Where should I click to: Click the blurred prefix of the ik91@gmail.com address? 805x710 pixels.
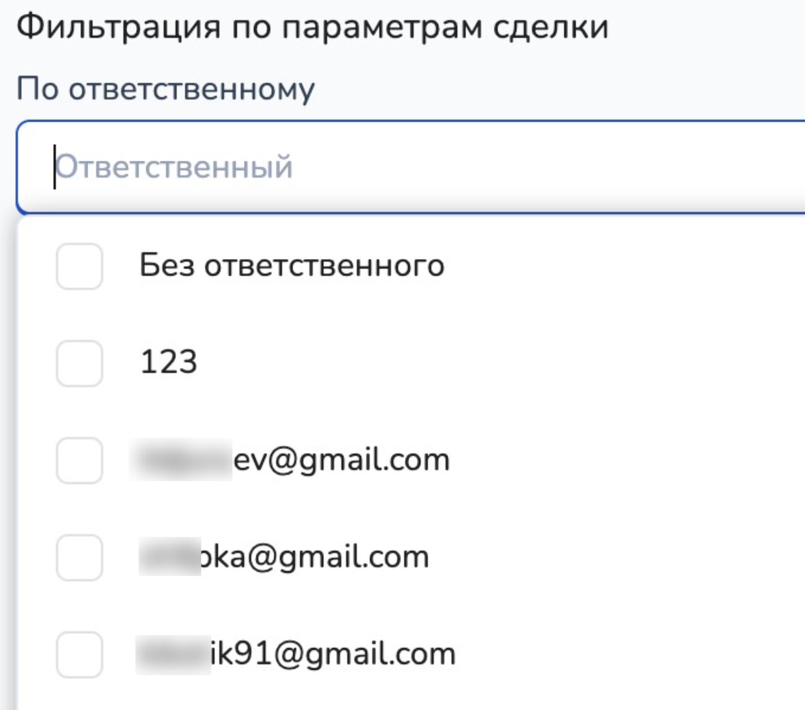(x=173, y=654)
